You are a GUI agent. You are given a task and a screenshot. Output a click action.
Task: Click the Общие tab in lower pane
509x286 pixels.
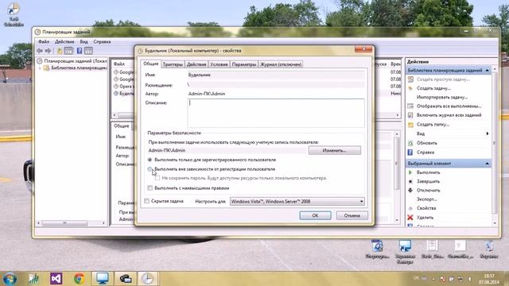(122, 126)
